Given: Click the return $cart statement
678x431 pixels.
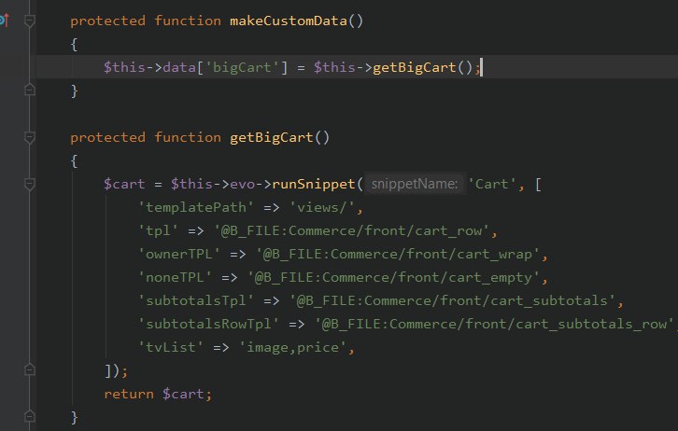Looking at the screenshot, I should (x=158, y=394).
